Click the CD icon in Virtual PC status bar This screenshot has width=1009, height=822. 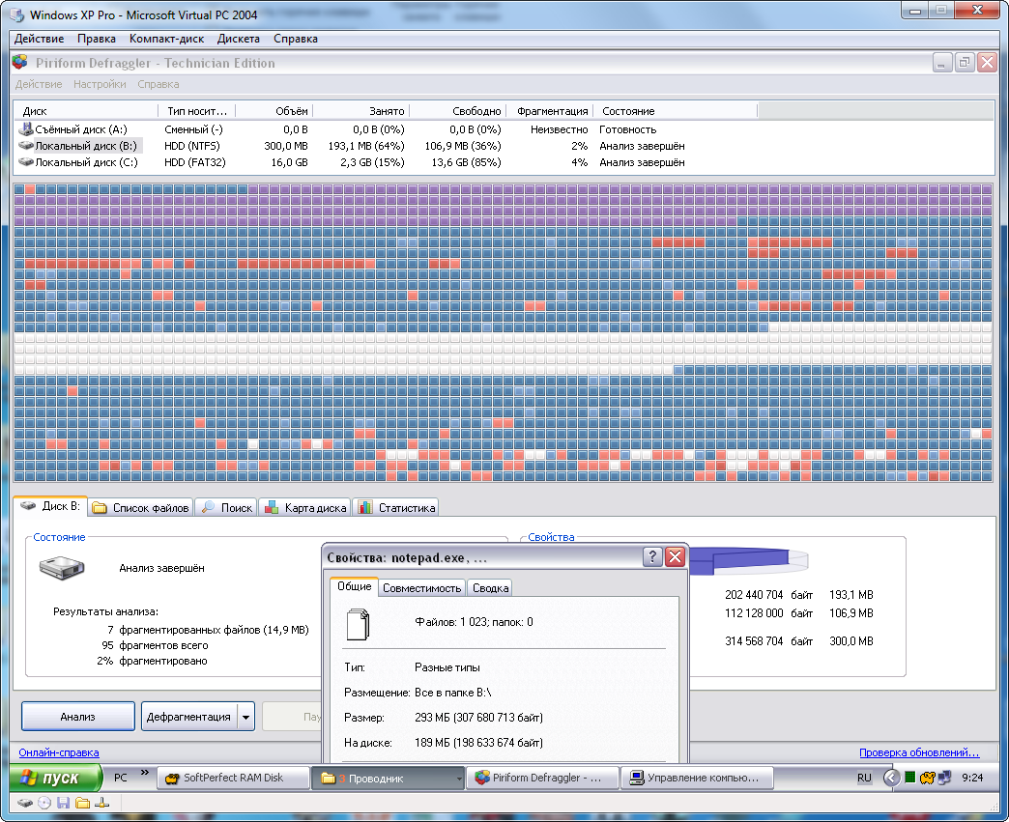44,803
